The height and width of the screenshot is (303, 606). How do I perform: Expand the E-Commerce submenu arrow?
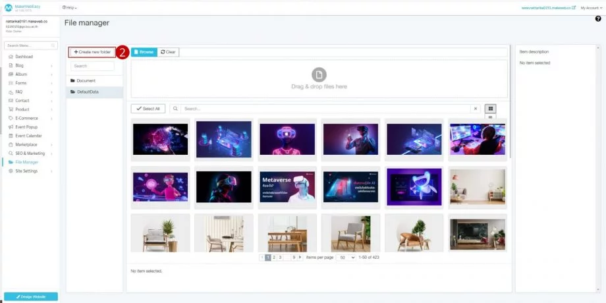click(x=51, y=119)
